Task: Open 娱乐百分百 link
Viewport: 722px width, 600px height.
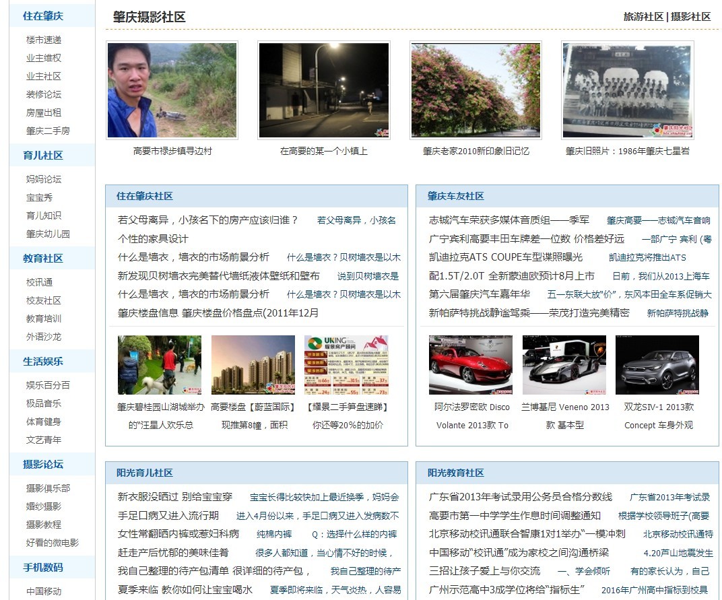Action: 48,385
